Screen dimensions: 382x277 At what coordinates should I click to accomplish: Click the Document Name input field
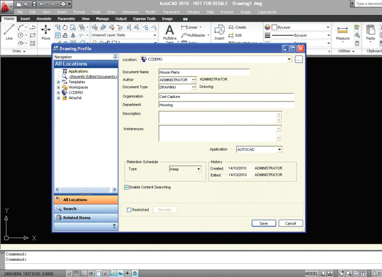pyautogui.click(x=204, y=72)
